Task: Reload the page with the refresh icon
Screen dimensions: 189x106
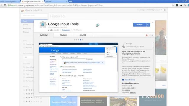Action: click(5, 5)
